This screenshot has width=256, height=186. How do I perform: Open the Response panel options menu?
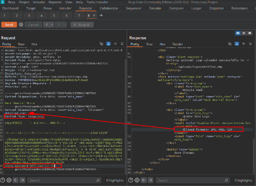tap(250, 44)
